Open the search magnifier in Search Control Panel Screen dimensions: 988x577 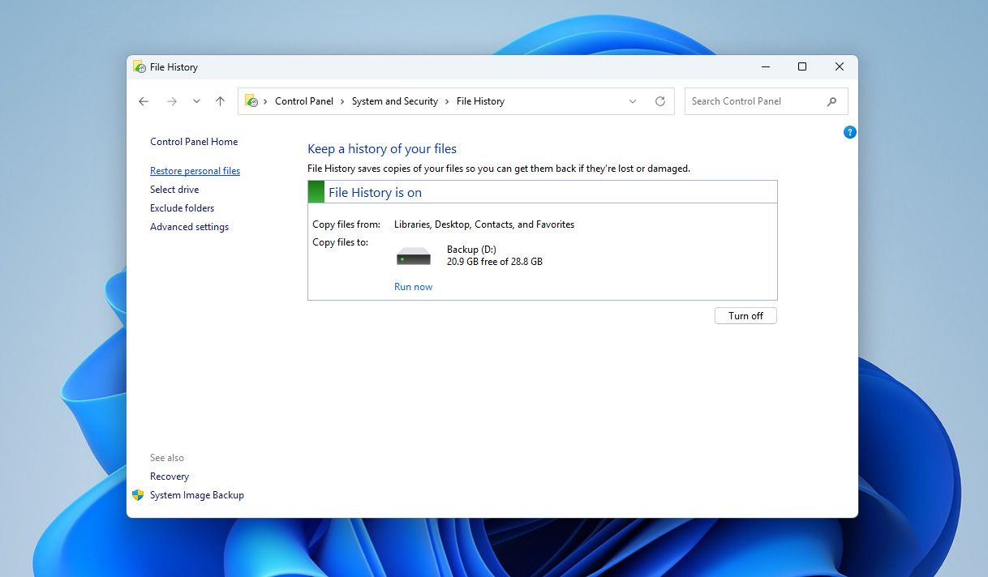(x=831, y=100)
